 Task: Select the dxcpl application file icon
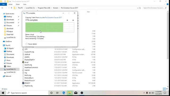click(23, 62)
